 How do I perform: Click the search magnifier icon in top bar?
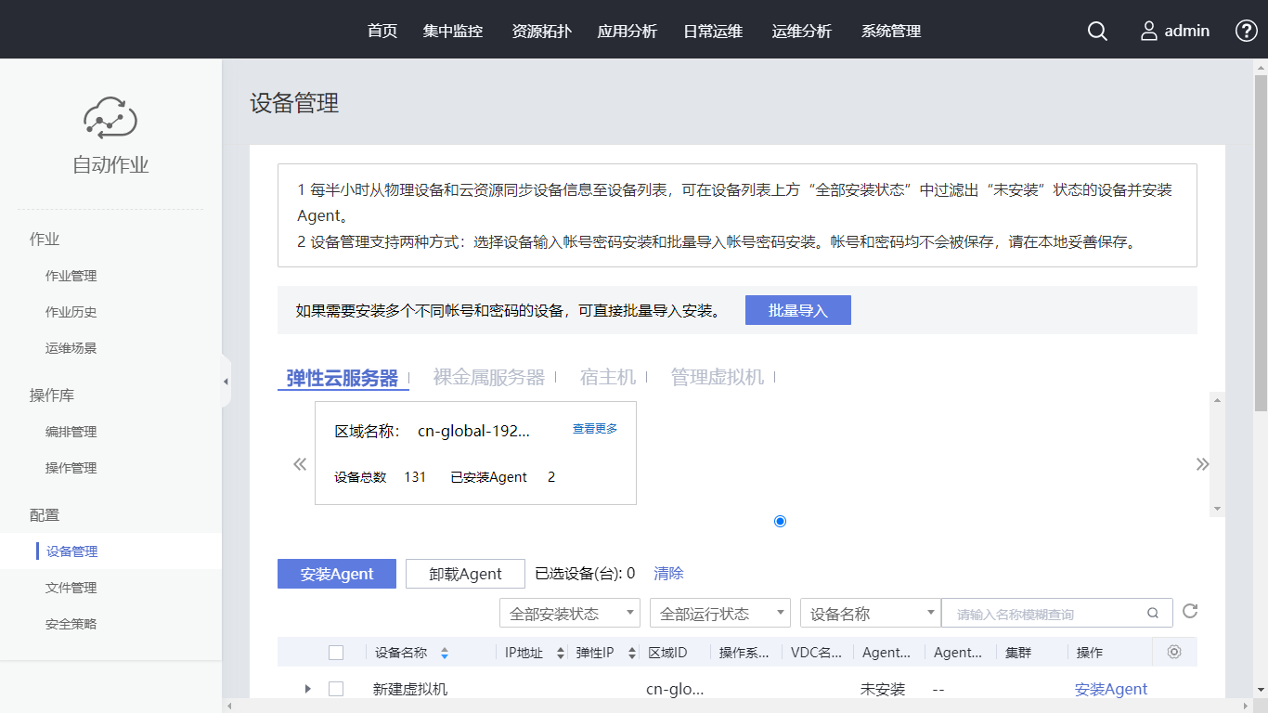pyautogui.click(x=1097, y=31)
